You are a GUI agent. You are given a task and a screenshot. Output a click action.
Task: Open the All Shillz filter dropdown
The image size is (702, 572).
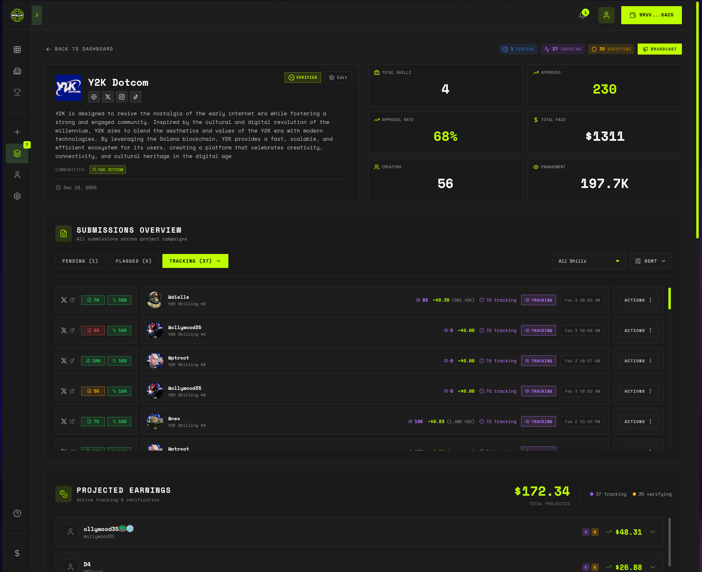tap(589, 261)
